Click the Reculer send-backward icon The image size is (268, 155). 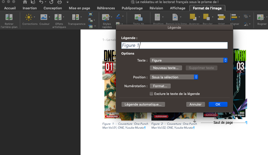tap(206, 17)
